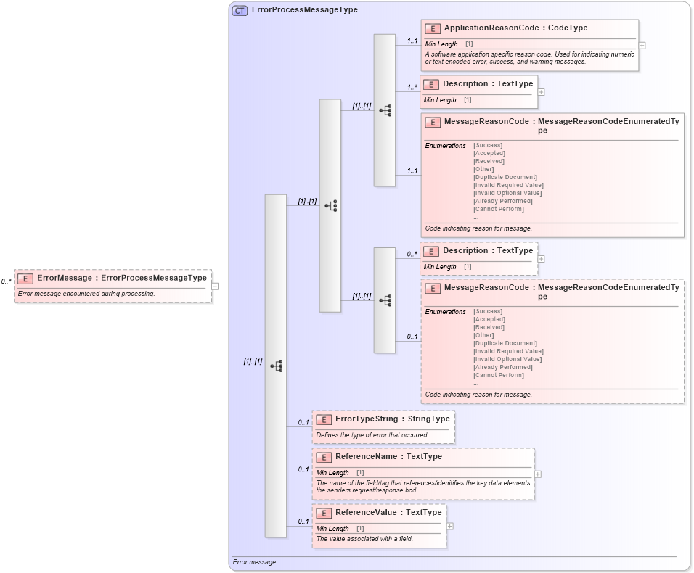This screenshot has width=694, height=573.
Task: Click the CT icon on ErrorProcessMessageType header
Action: tap(237, 10)
